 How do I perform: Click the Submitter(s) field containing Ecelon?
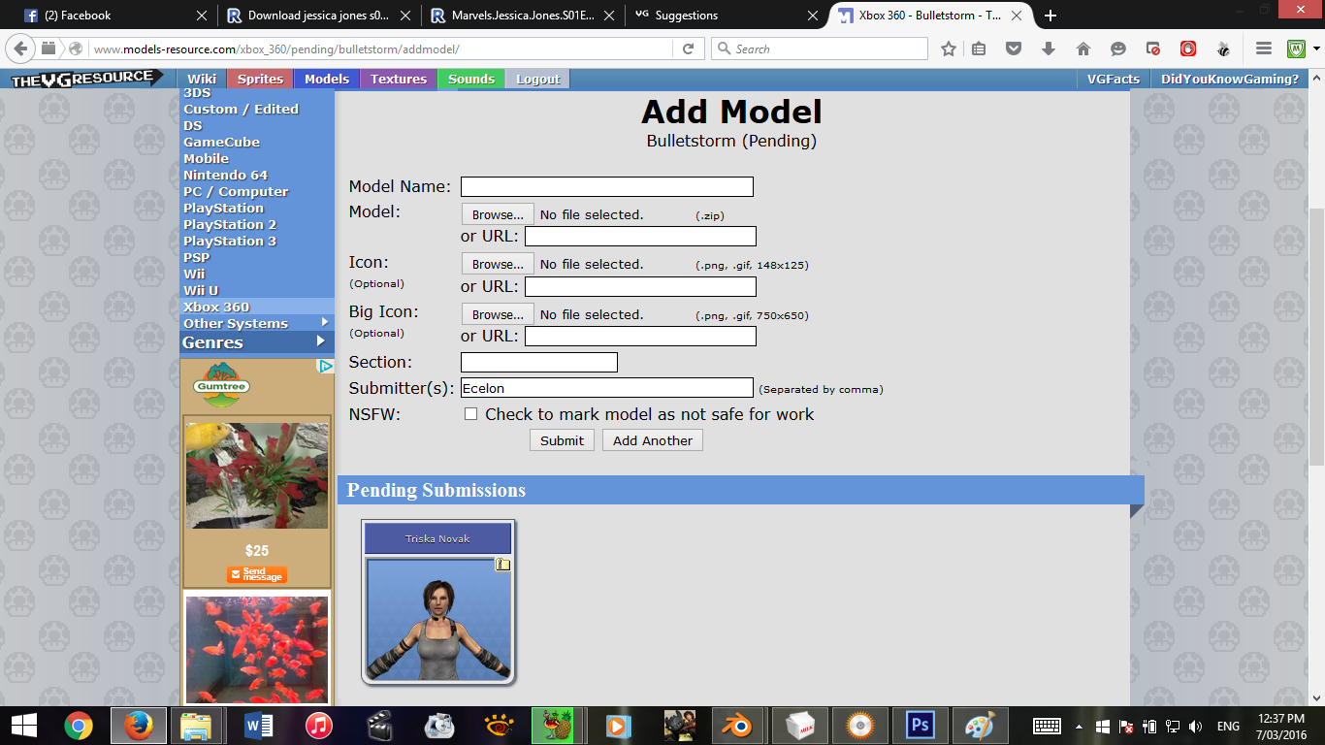[x=607, y=388]
